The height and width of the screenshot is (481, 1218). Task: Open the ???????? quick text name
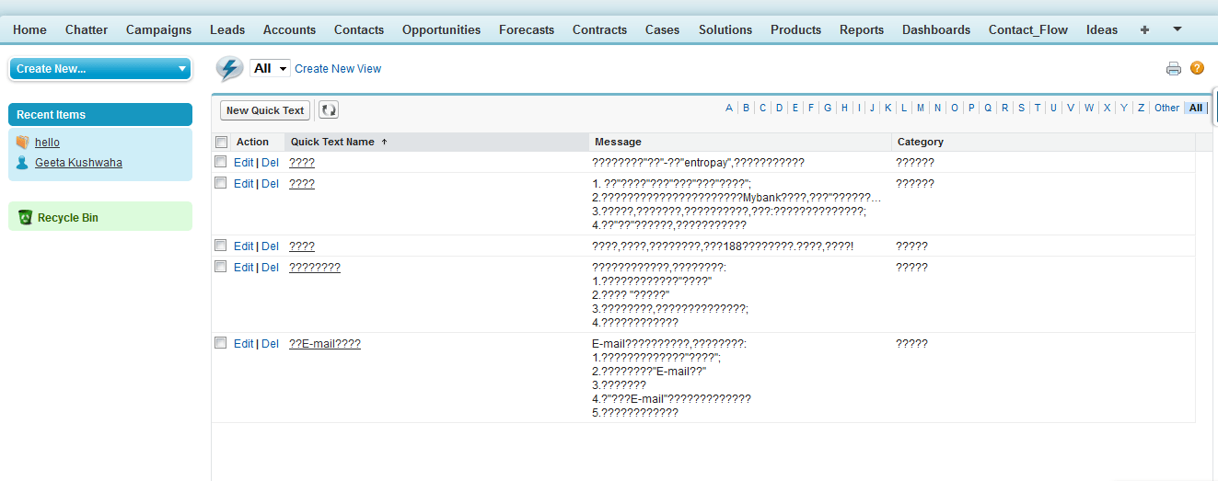coord(315,267)
